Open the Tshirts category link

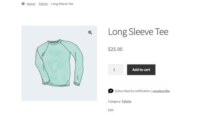click(127, 102)
